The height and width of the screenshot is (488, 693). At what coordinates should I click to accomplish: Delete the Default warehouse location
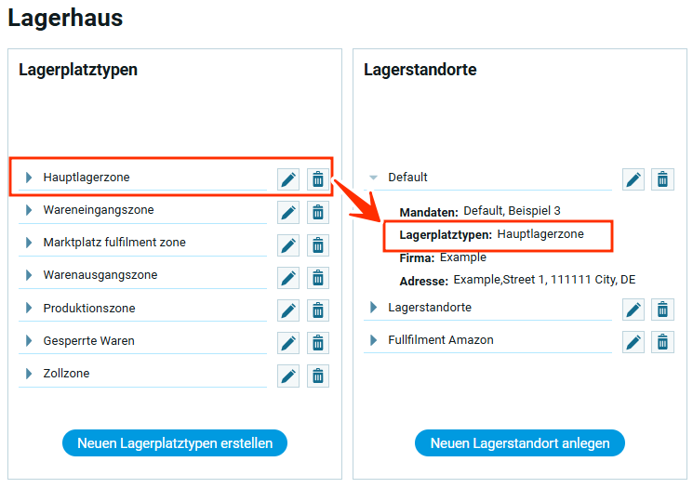[662, 179]
